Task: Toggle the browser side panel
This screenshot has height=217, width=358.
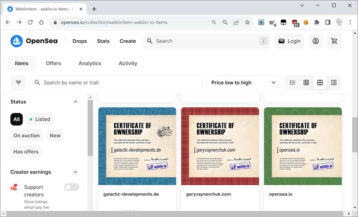Action: pos(328,22)
